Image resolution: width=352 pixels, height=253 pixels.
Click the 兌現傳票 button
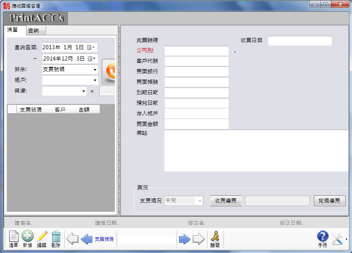click(330, 201)
